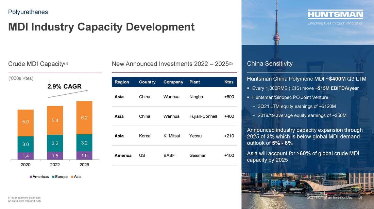Click the 'Company' column header

coord(173,82)
